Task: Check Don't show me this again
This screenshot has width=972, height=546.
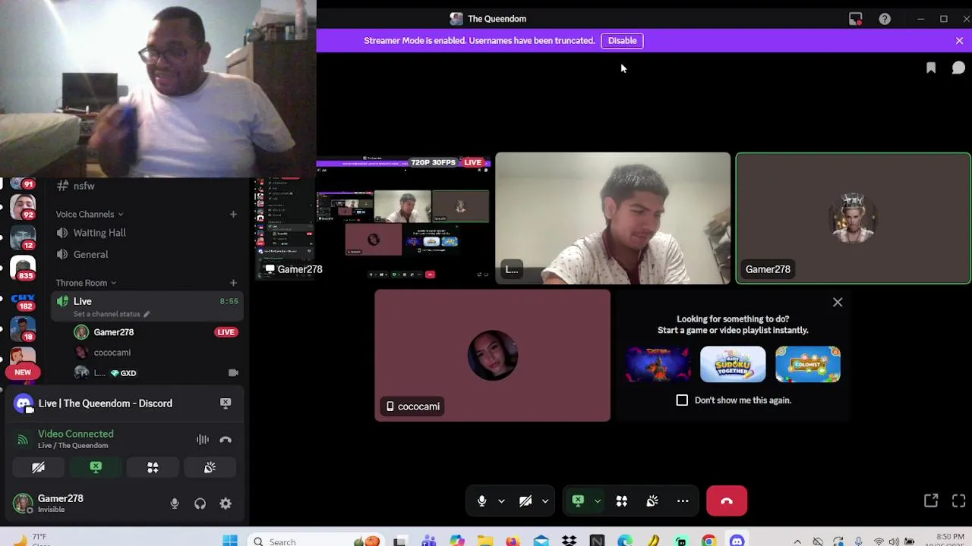Action: (x=682, y=400)
